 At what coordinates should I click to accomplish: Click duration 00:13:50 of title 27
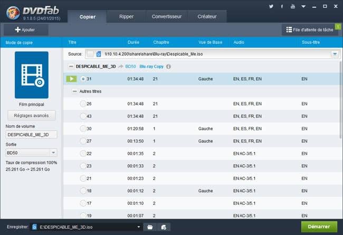pyautogui.click(x=136, y=141)
